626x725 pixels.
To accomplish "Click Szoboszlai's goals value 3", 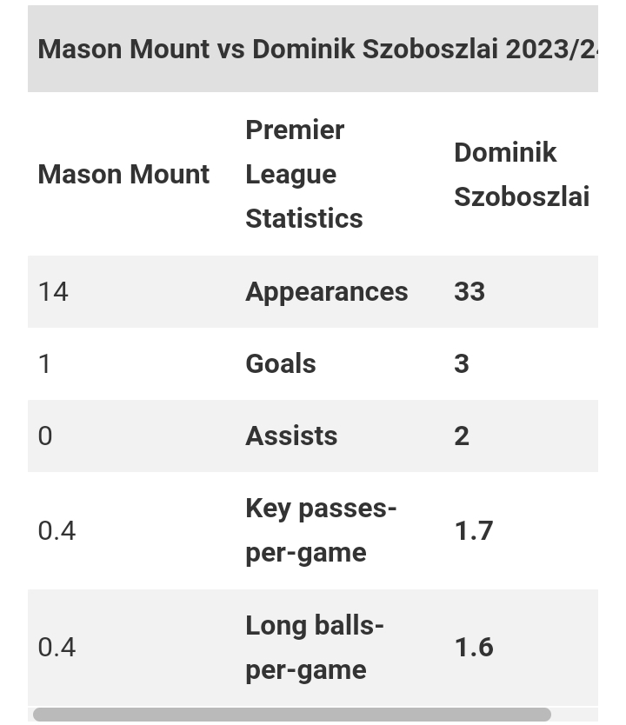I will 462,364.
